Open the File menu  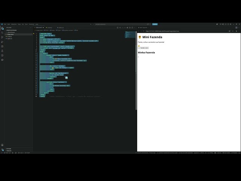pos(5,24)
